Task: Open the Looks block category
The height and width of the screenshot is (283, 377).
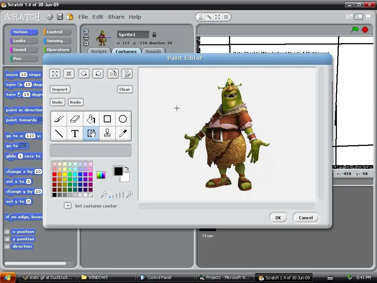Action: click(24, 41)
